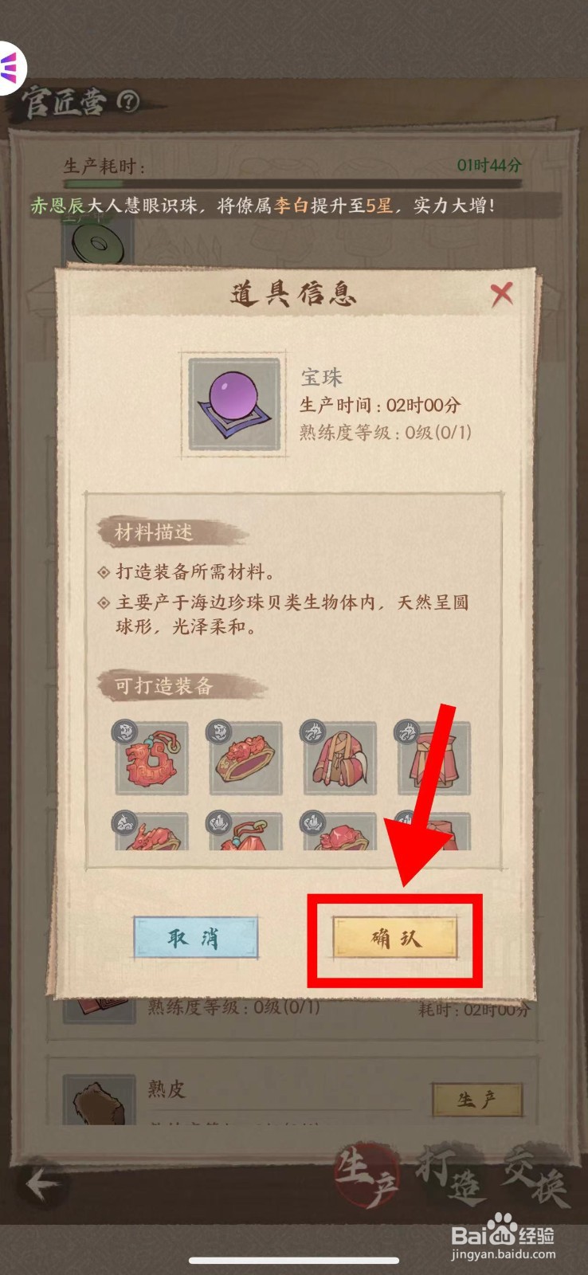Viewport: 588px width, 1275px height.
Task: Switch to the 打造 tab
Action: pyautogui.click(x=450, y=1177)
